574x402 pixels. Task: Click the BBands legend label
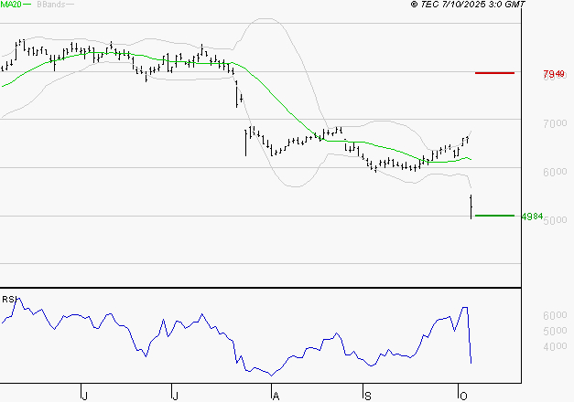click(51, 5)
